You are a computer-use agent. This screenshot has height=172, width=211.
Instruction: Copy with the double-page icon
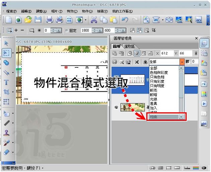(x=103, y=20)
